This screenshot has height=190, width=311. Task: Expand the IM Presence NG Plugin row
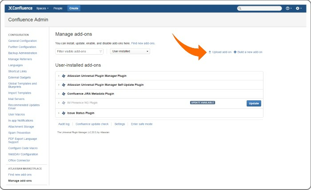[59, 103]
